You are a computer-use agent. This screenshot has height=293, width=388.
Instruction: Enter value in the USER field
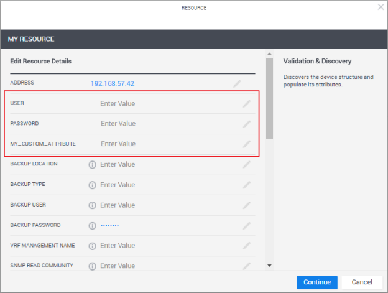[118, 104]
